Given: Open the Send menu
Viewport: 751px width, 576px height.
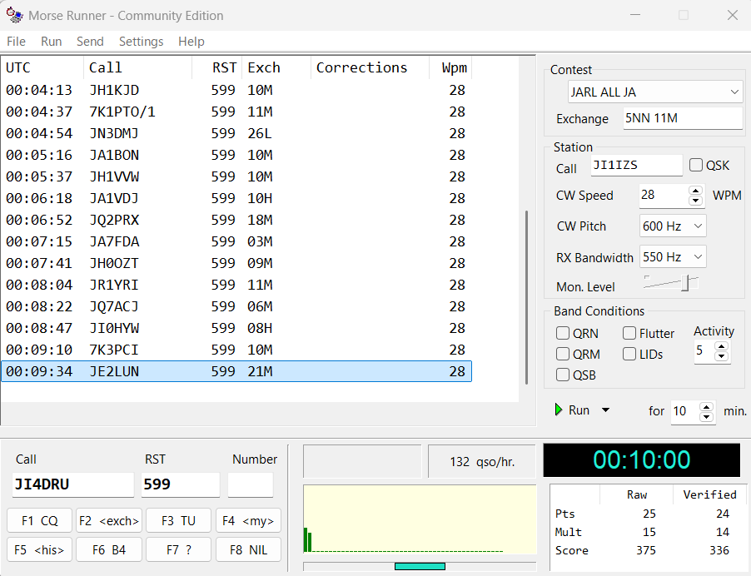Looking at the screenshot, I should pos(90,42).
